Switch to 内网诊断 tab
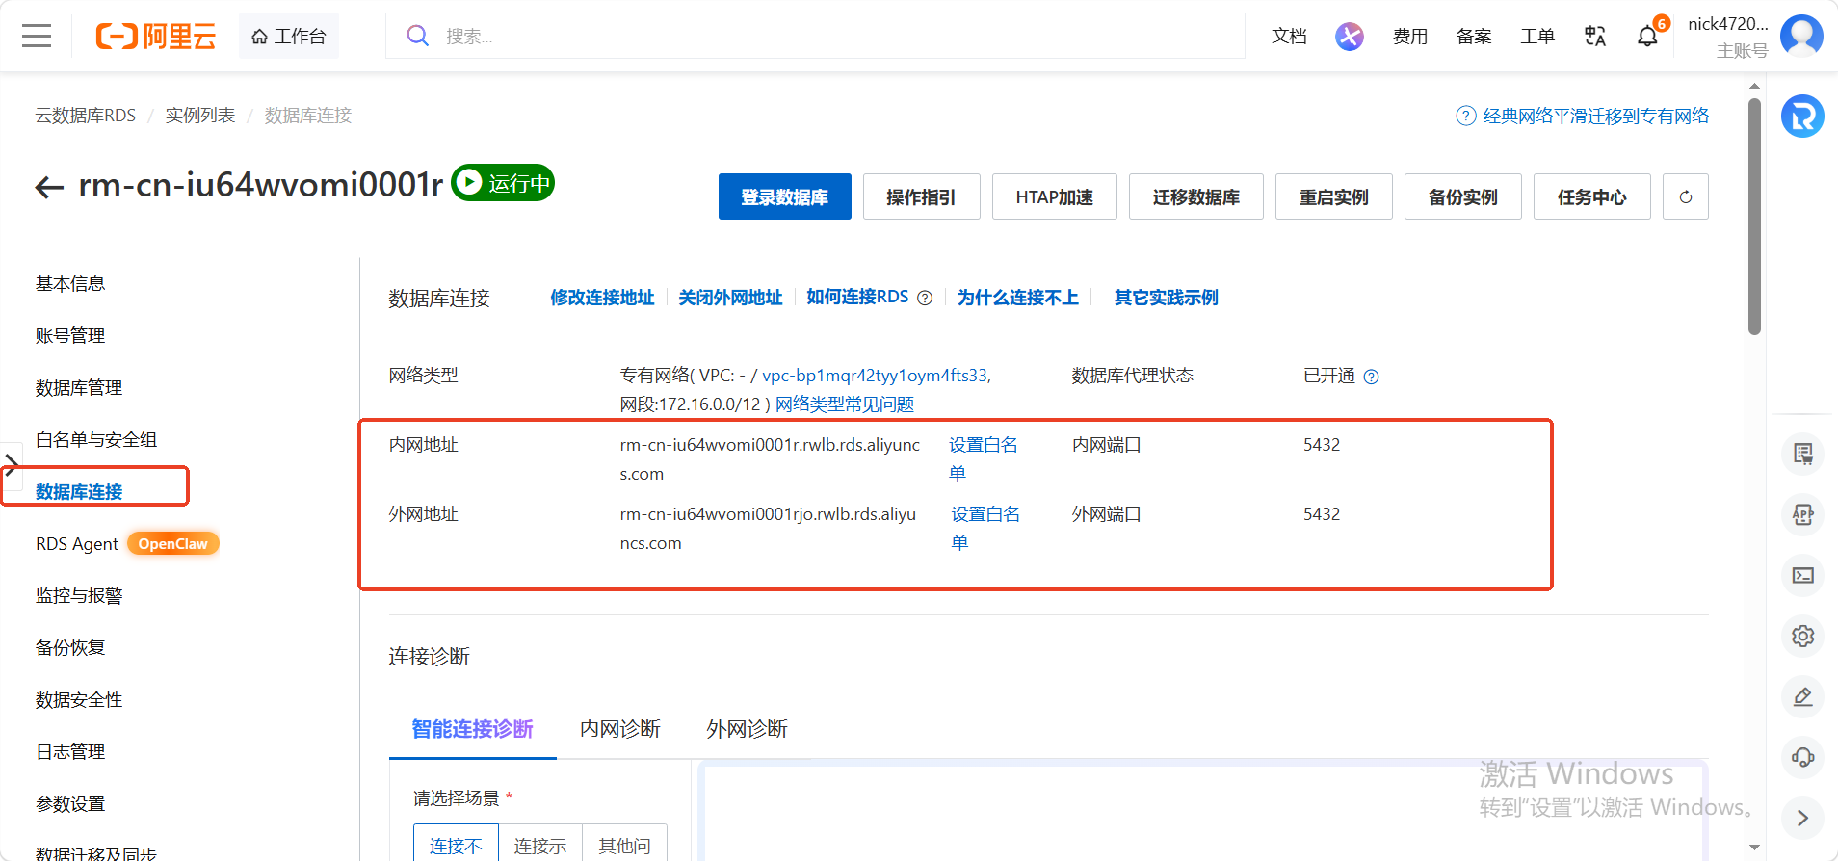The width and height of the screenshot is (1838, 861). [x=620, y=729]
